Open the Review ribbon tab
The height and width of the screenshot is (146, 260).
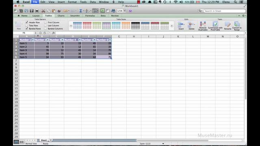tap(115, 15)
